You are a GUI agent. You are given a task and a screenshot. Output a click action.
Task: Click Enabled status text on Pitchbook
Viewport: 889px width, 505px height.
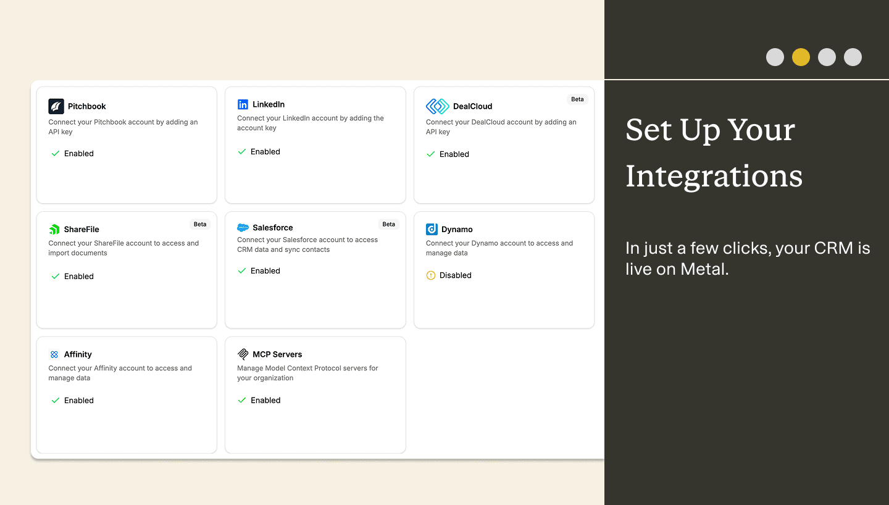[x=79, y=153]
